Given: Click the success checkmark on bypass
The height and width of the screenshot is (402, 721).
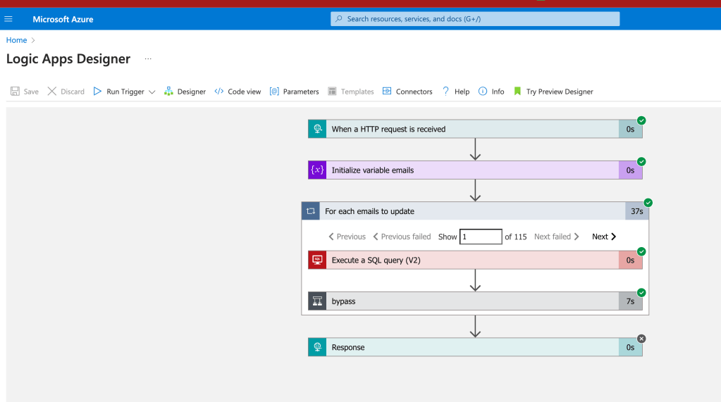Looking at the screenshot, I should coord(641,293).
